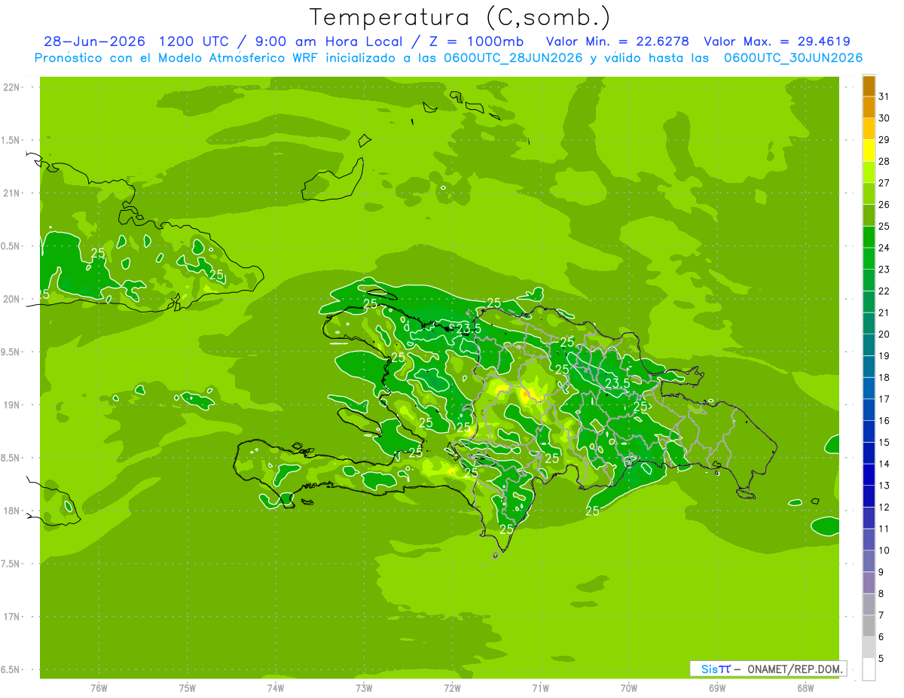Click the '18N' latitude label
The image size is (904, 698).
click(x=11, y=511)
